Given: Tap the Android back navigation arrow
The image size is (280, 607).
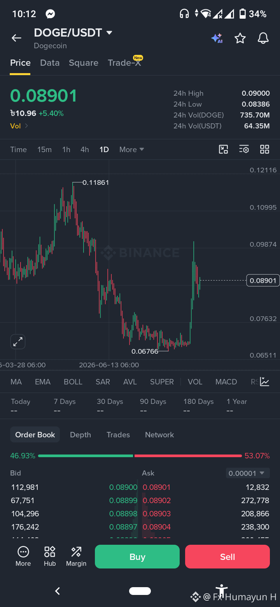Looking at the screenshot, I should tap(58, 591).
